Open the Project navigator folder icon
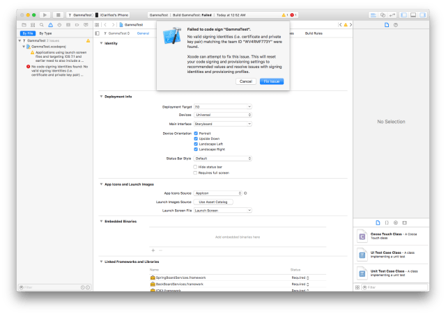446x315 pixels. pos(24,25)
